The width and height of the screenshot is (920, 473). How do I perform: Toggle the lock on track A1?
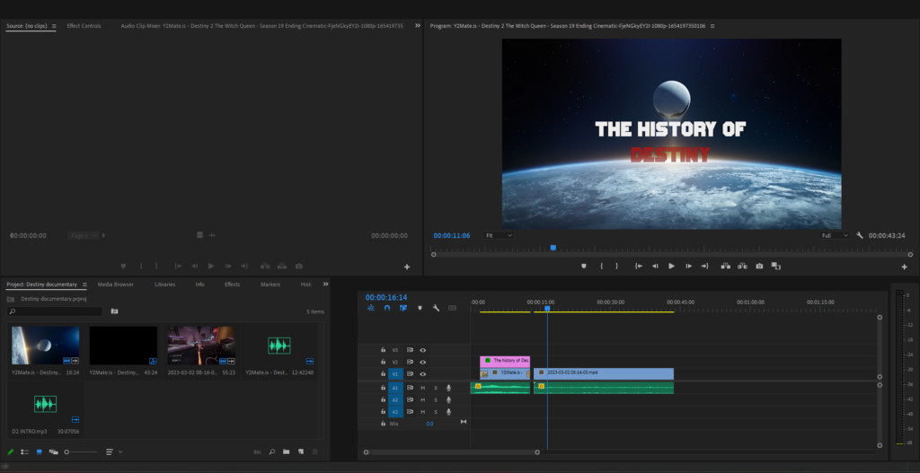pyautogui.click(x=383, y=388)
